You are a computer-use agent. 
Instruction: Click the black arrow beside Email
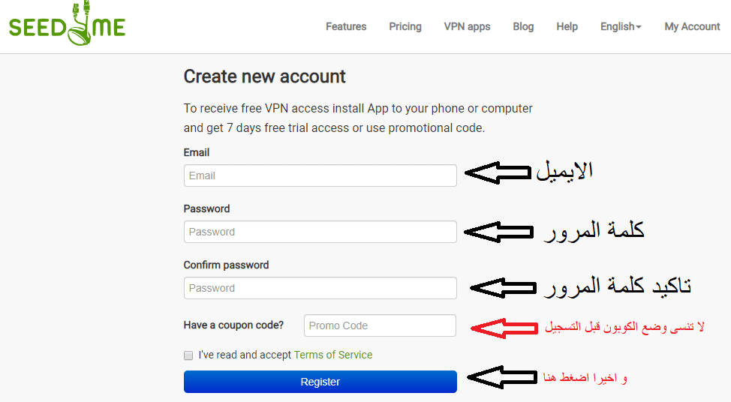[x=498, y=172]
